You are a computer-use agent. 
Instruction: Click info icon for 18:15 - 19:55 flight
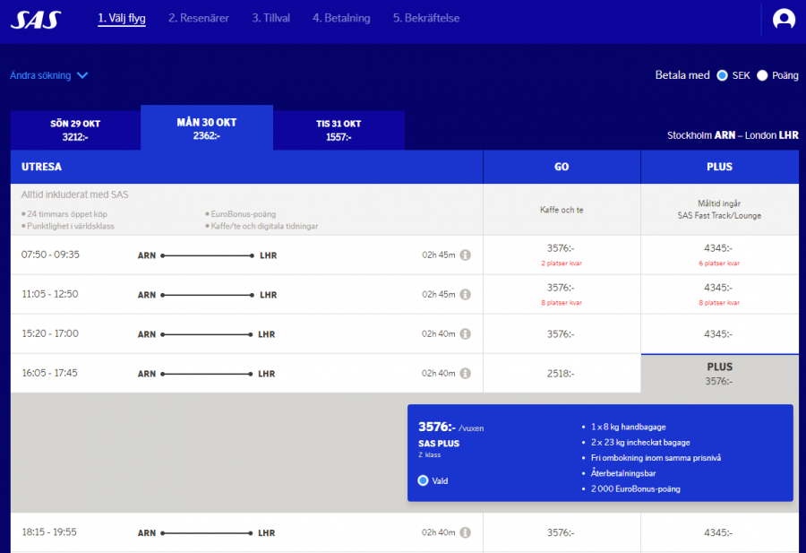(466, 532)
